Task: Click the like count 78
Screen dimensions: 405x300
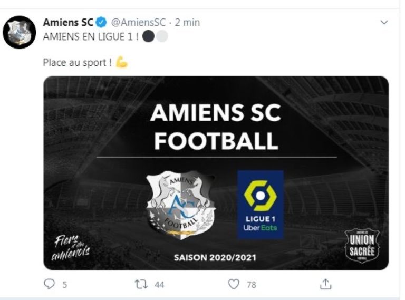Action: [x=252, y=285]
